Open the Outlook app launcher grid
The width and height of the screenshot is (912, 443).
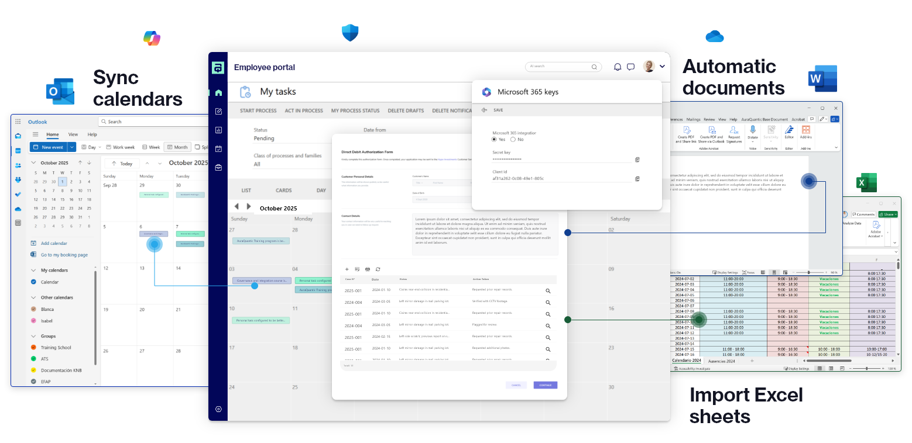point(18,121)
